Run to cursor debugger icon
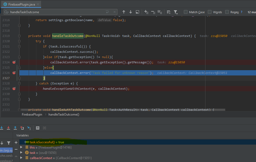256x162 pixels. pos(29,128)
